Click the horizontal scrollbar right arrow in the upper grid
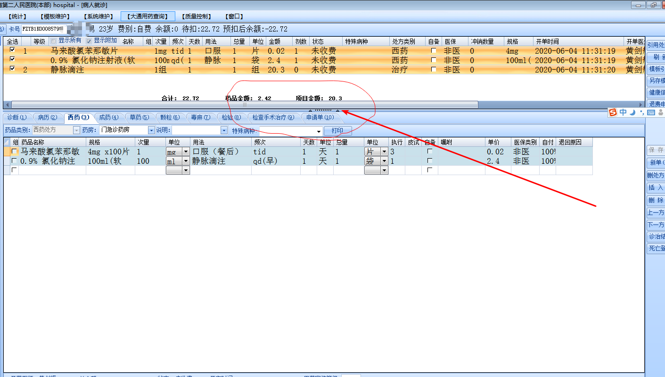Screen dimensions: 665x377 tap(640, 104)
